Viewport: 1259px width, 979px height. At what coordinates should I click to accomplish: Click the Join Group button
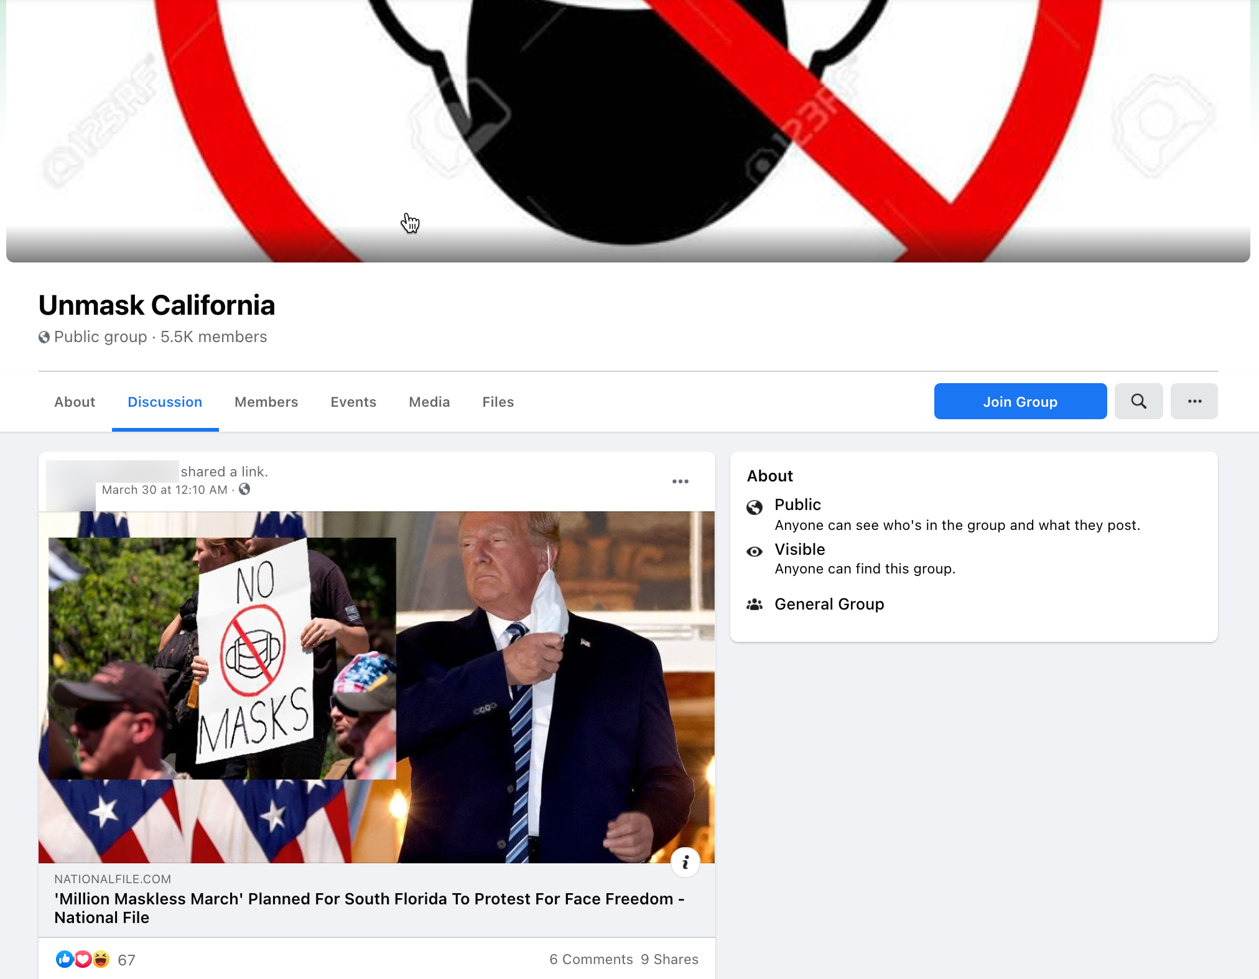point(1020,401)
